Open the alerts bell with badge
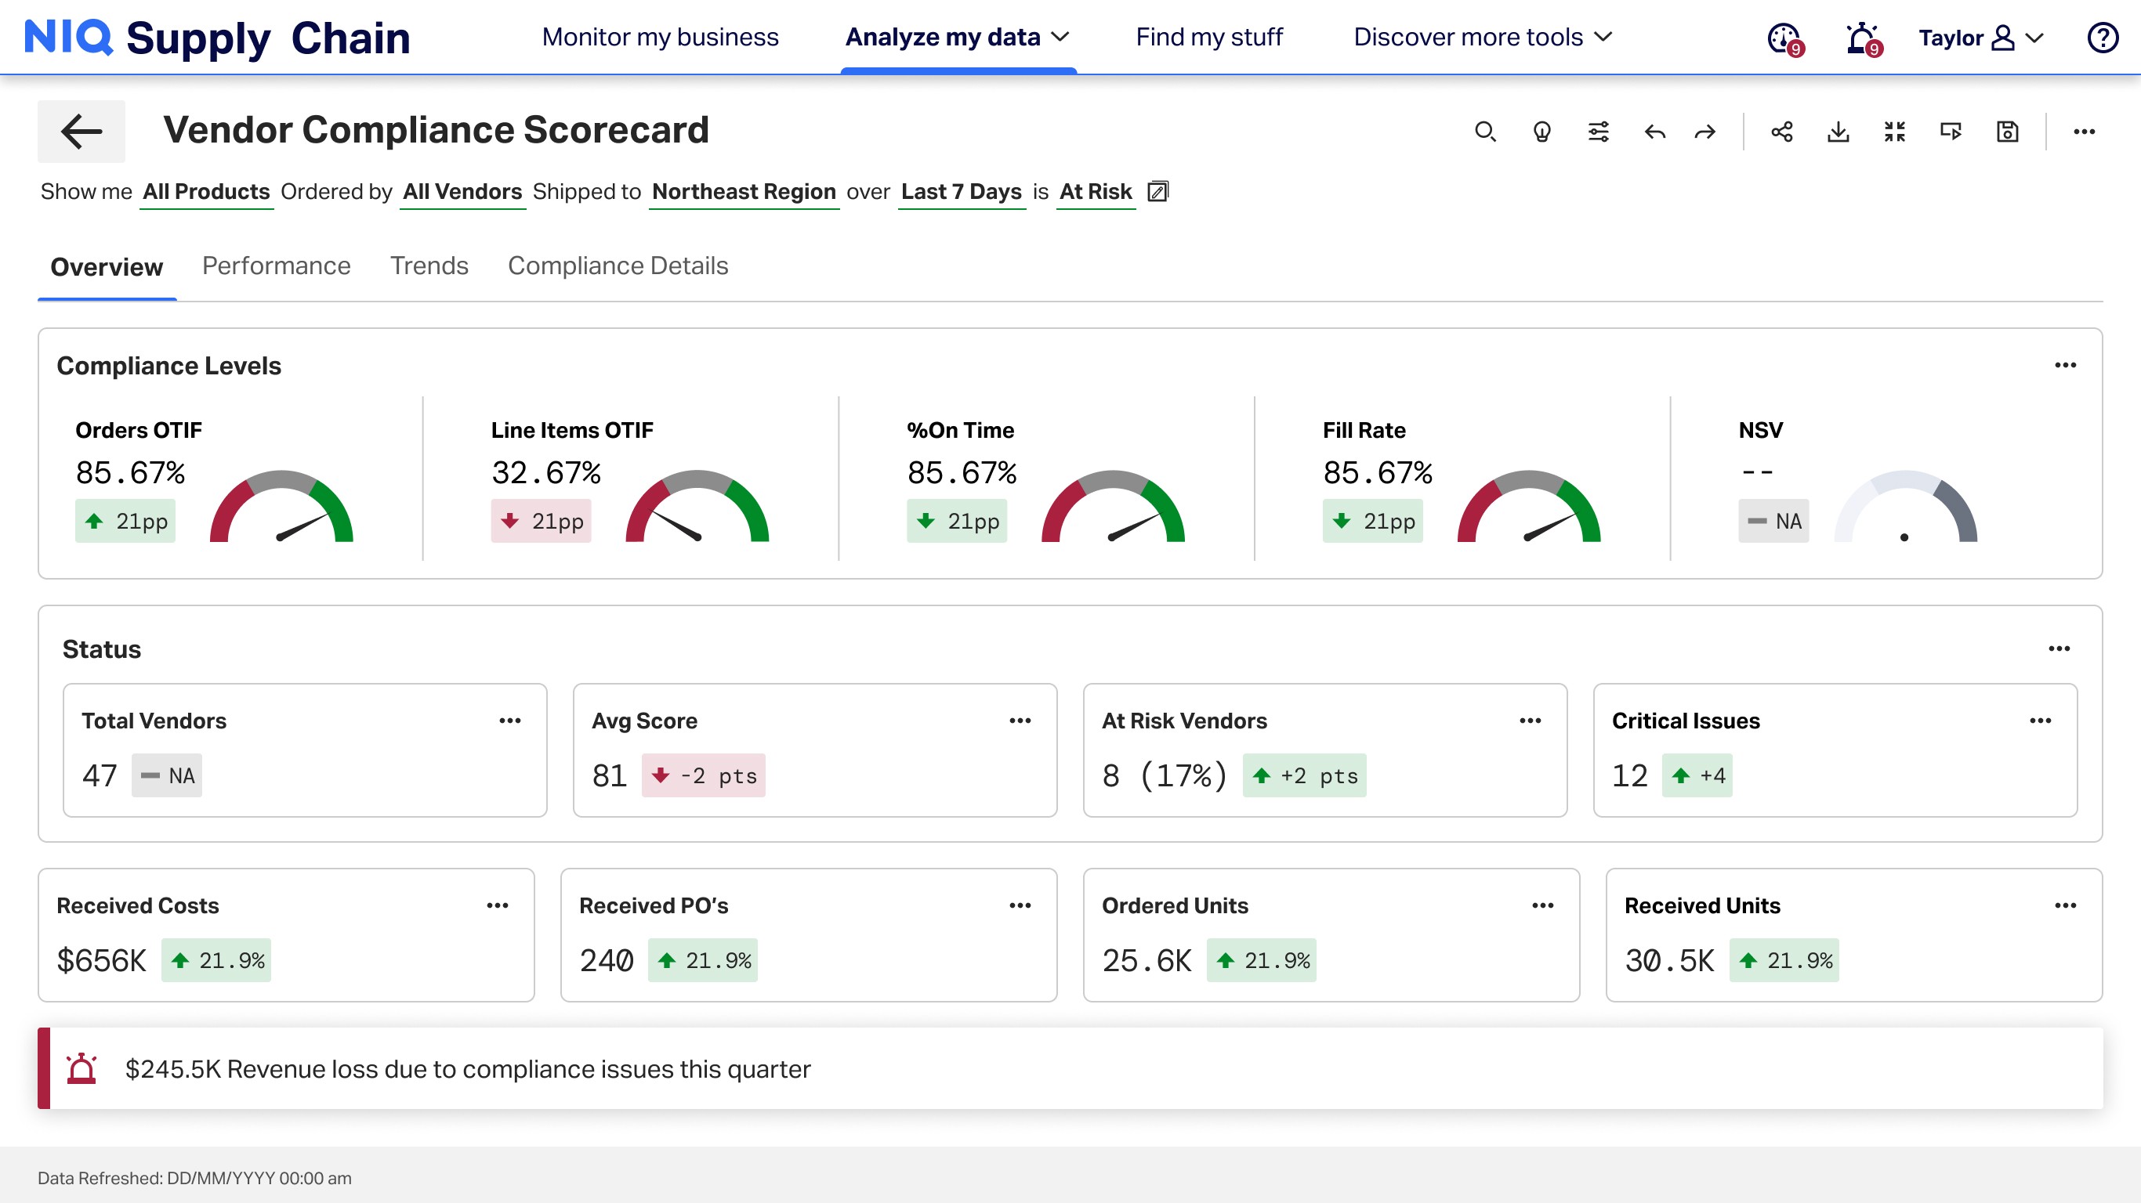Screen dimensions: 2141x1203 pos(1862,38)
